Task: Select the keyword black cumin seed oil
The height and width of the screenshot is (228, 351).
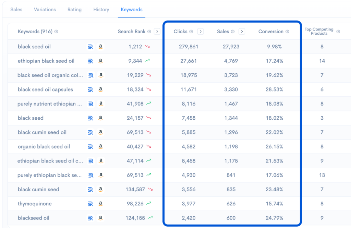Action: 41,132
